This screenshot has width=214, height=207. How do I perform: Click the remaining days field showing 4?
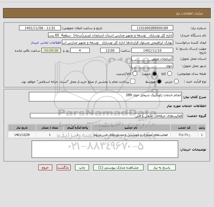pos(80,50)
